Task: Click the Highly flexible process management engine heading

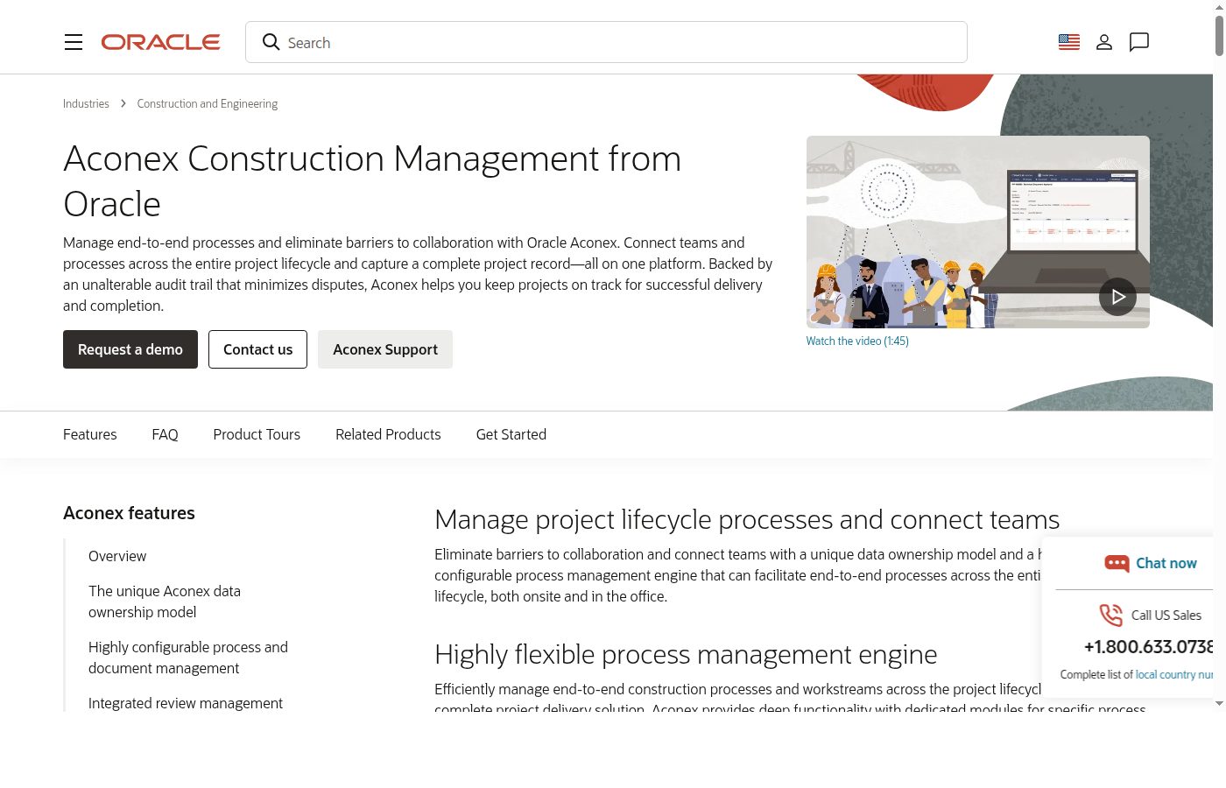Action: 686,654
